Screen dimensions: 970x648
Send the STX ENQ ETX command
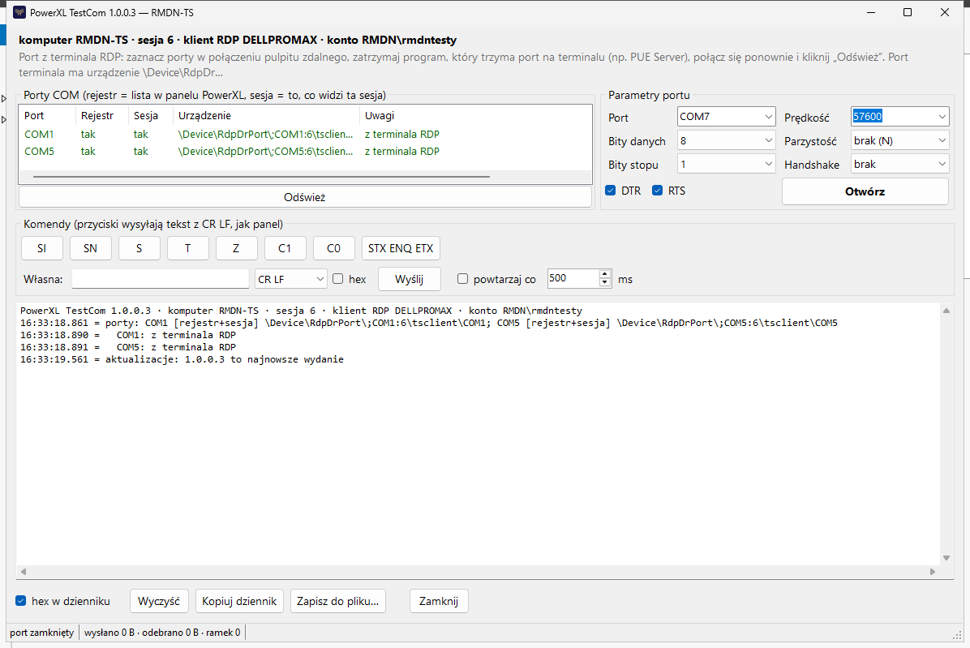(x=401, y=248)
